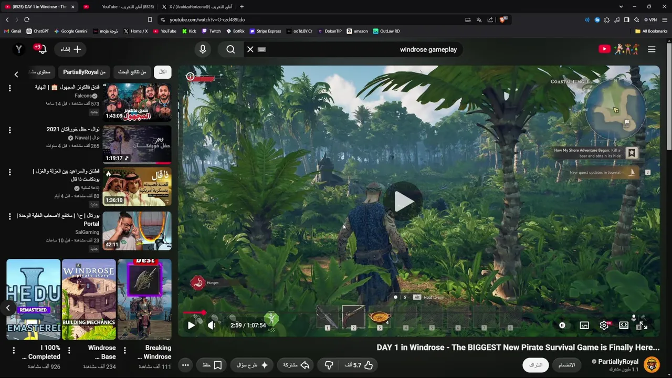Bookmark this page icon
The width and height of the screenshot is (672, 378).
click(x=150, y=19)
